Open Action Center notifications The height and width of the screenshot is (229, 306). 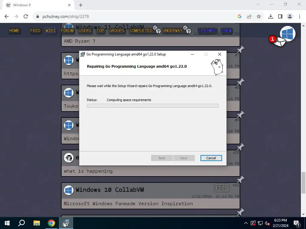[x=297, y=223]
